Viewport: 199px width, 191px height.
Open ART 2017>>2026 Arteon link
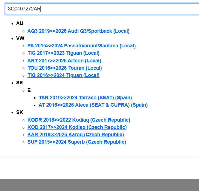(64, 61)
